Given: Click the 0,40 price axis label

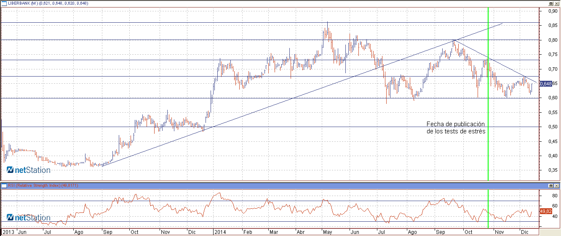Looking at the screenshot, I should tap(553, 156).
